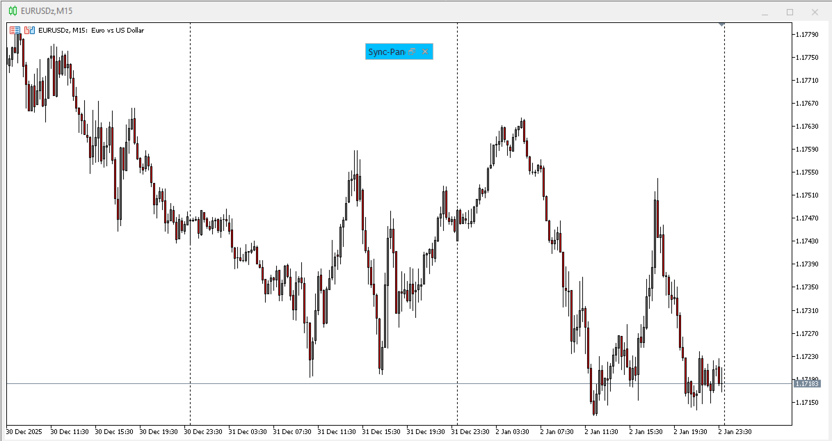Click the '2 Jan 11:30' time scale label
Image resolution: width=832 pixels, height=441 pixels.
[x=602, y=432]
